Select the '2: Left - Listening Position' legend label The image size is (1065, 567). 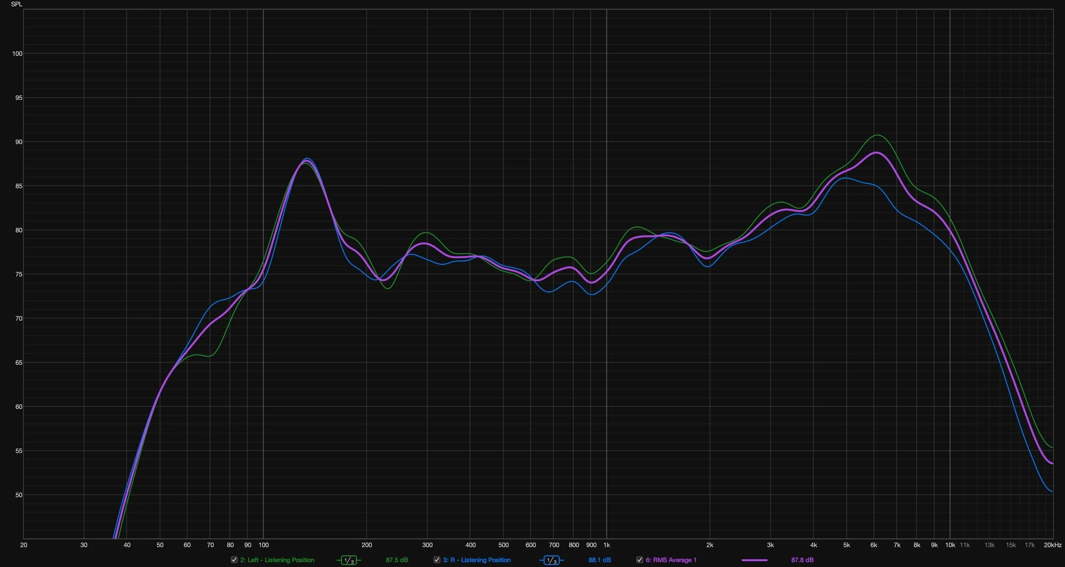click(x=277, y=560)
